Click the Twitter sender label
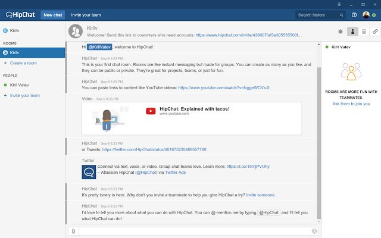The image size is (381, 238). 88,160
